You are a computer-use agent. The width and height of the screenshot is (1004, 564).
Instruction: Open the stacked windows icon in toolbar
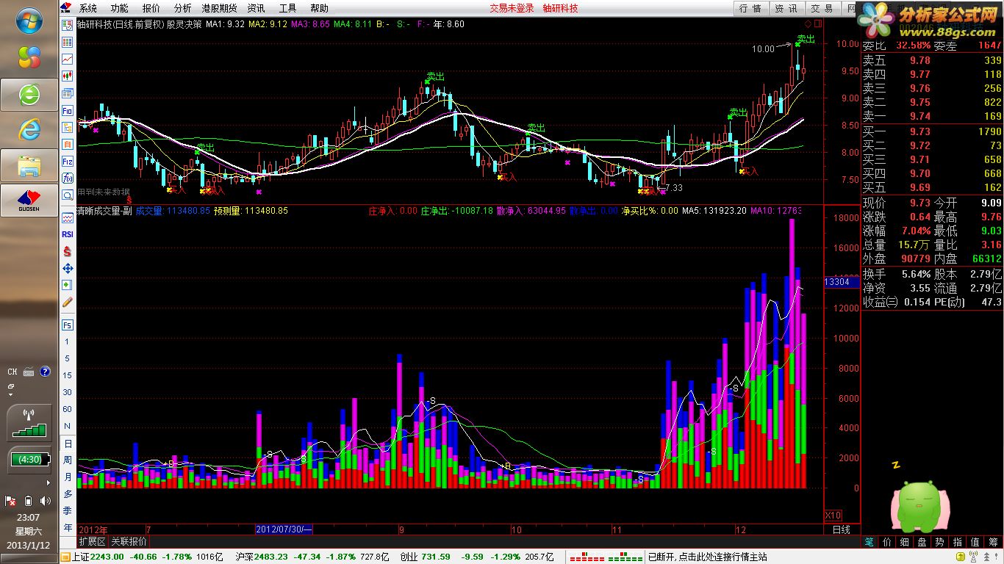point(67,93)
